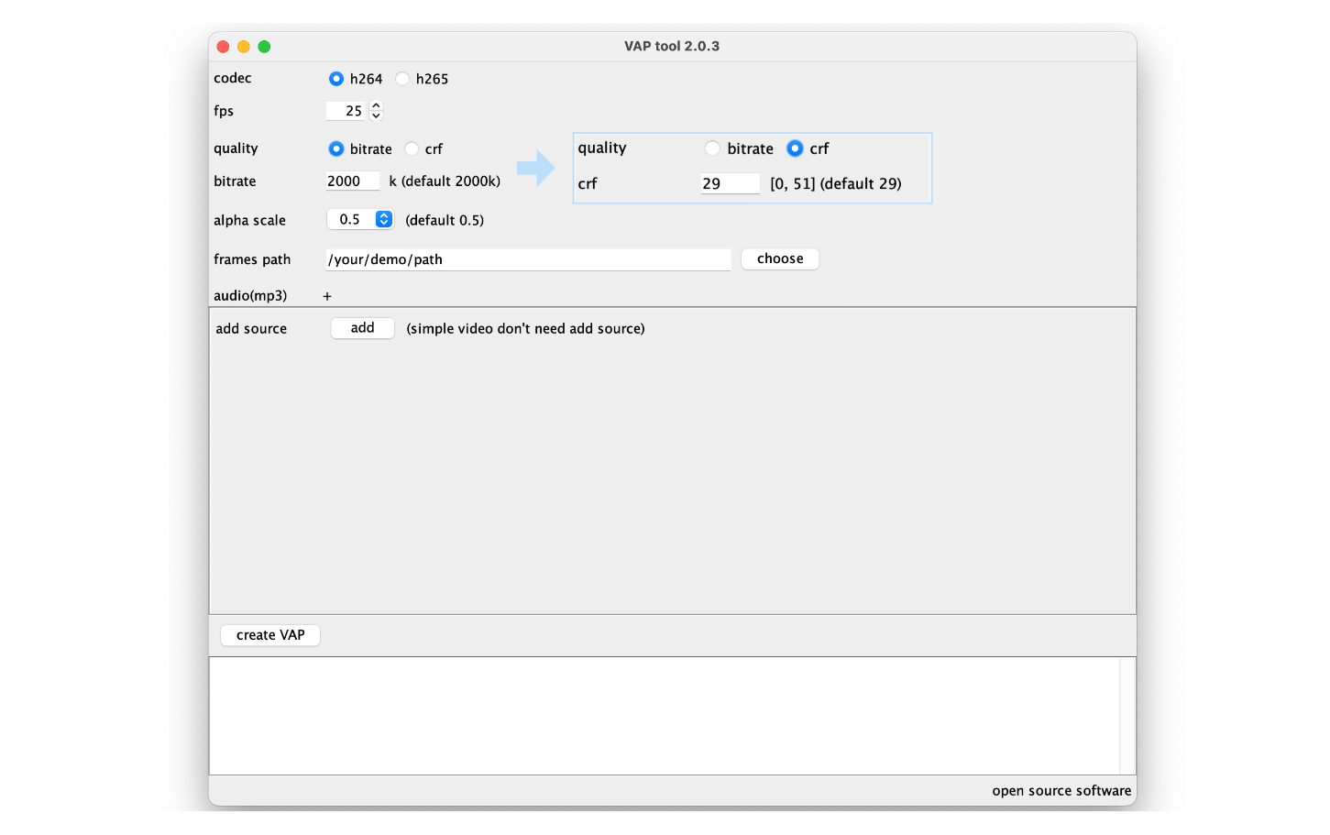Image resolution: width=1330 pixels, height=835 pixels.
Task: Close the VAP tool window
Action: (223, 47)
